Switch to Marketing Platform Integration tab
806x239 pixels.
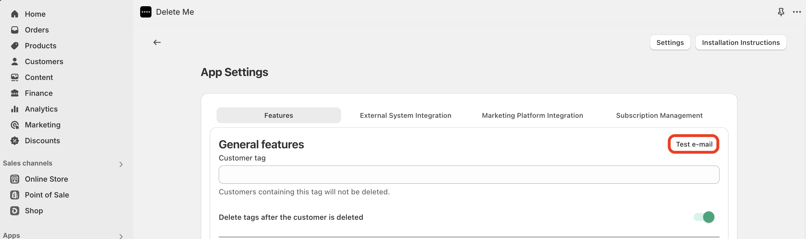532,115
